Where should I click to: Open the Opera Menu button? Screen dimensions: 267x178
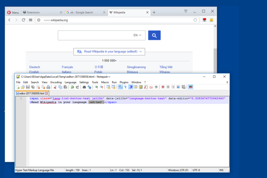tap(13, 12)
